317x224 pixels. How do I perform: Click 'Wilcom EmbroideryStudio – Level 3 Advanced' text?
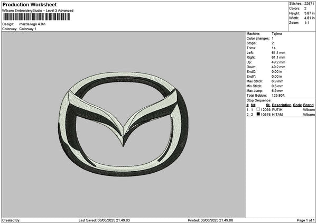point(38,11)
